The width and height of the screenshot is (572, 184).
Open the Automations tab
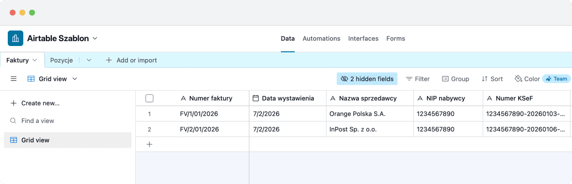coord(321,38)
